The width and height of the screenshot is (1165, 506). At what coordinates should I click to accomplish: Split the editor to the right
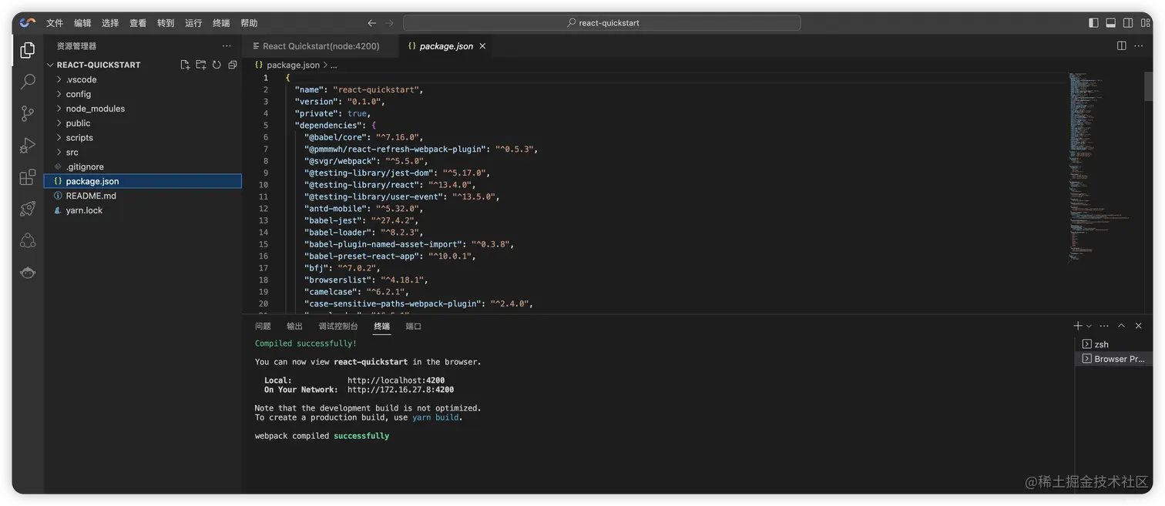tap(1121, 46)
